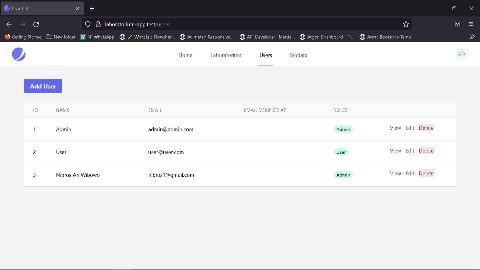Open the Argon Dashboard bookmark
The height and width of the screenshot is (270, 480).
tap(327, 37)
